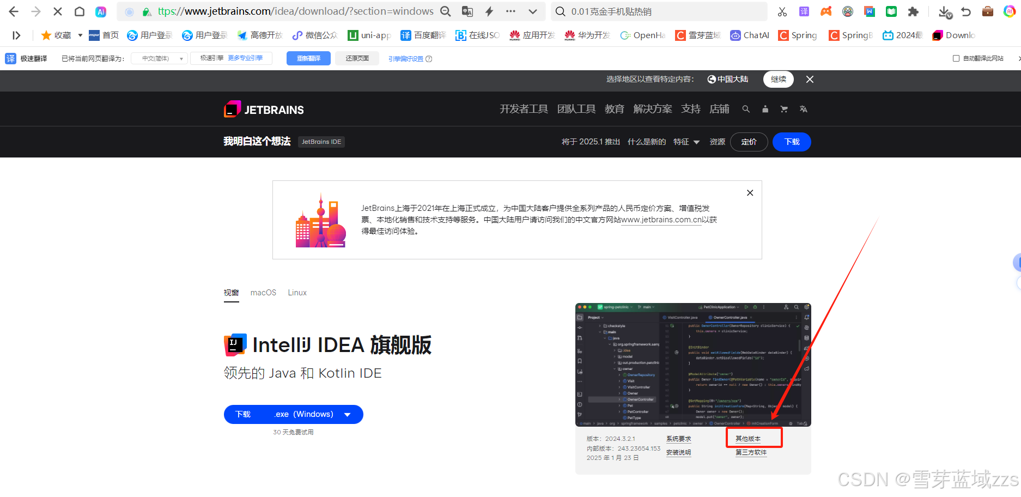Click the address bar search magnifier icon
1021x497 pixels.
[x=445, y=11]
